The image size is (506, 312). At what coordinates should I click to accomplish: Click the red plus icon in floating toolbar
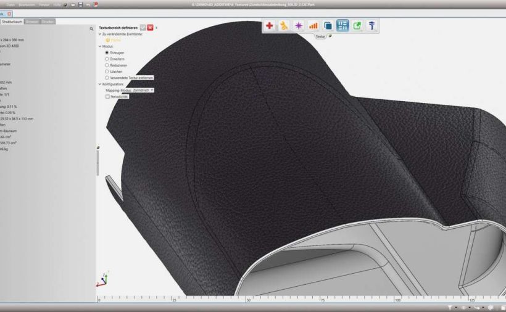pos(269,25)
